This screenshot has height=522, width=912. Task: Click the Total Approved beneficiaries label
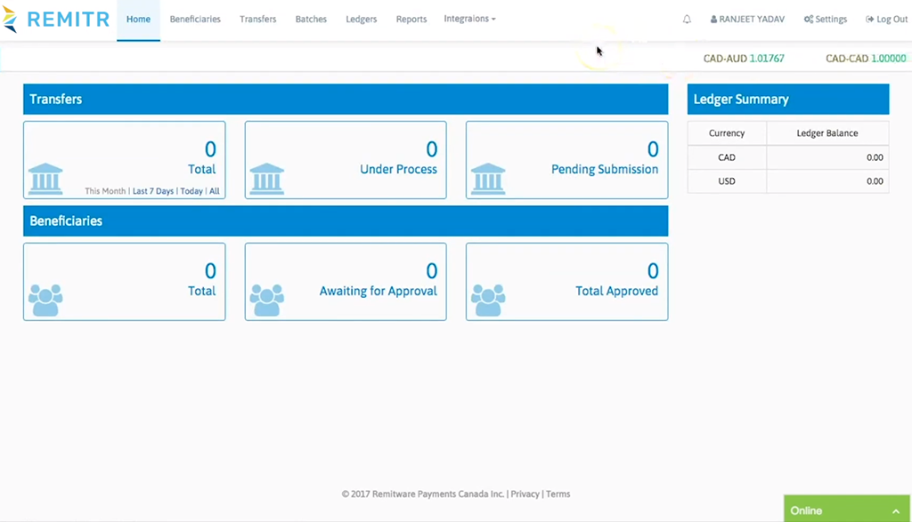point(617,291)
